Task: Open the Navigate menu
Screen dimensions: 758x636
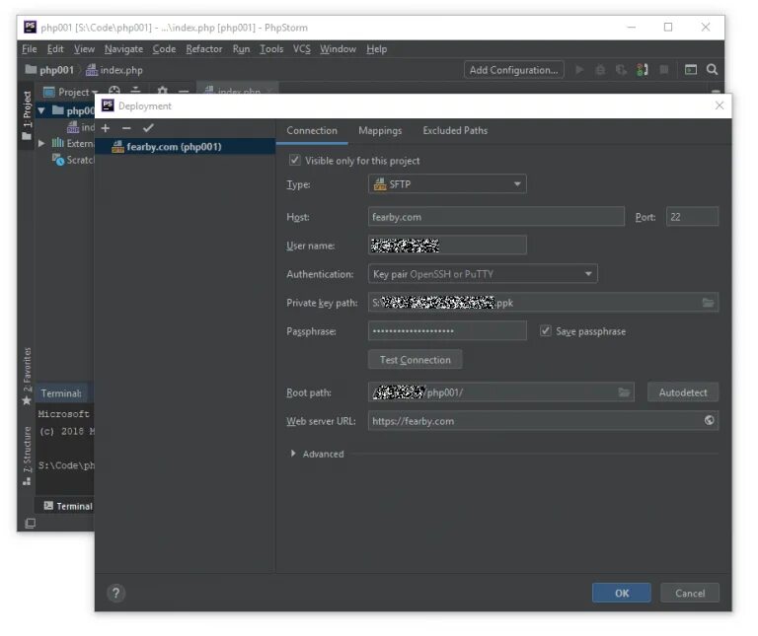Action: point(123,48)
